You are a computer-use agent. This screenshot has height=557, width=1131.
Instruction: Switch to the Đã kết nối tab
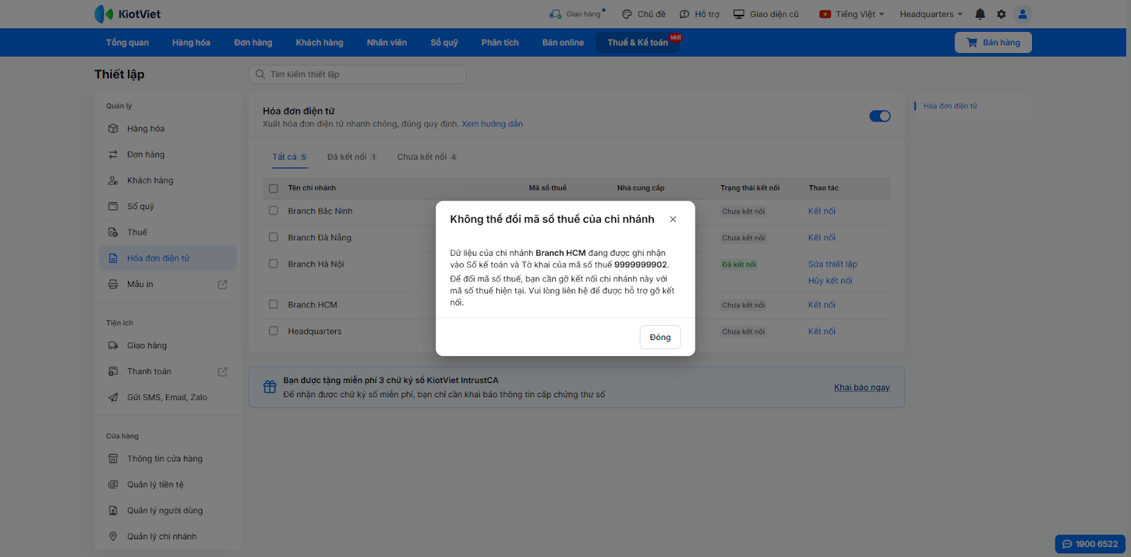[352, 157]
